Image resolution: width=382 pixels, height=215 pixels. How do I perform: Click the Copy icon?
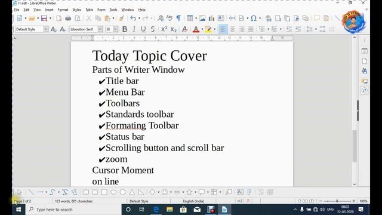point(98,19)
